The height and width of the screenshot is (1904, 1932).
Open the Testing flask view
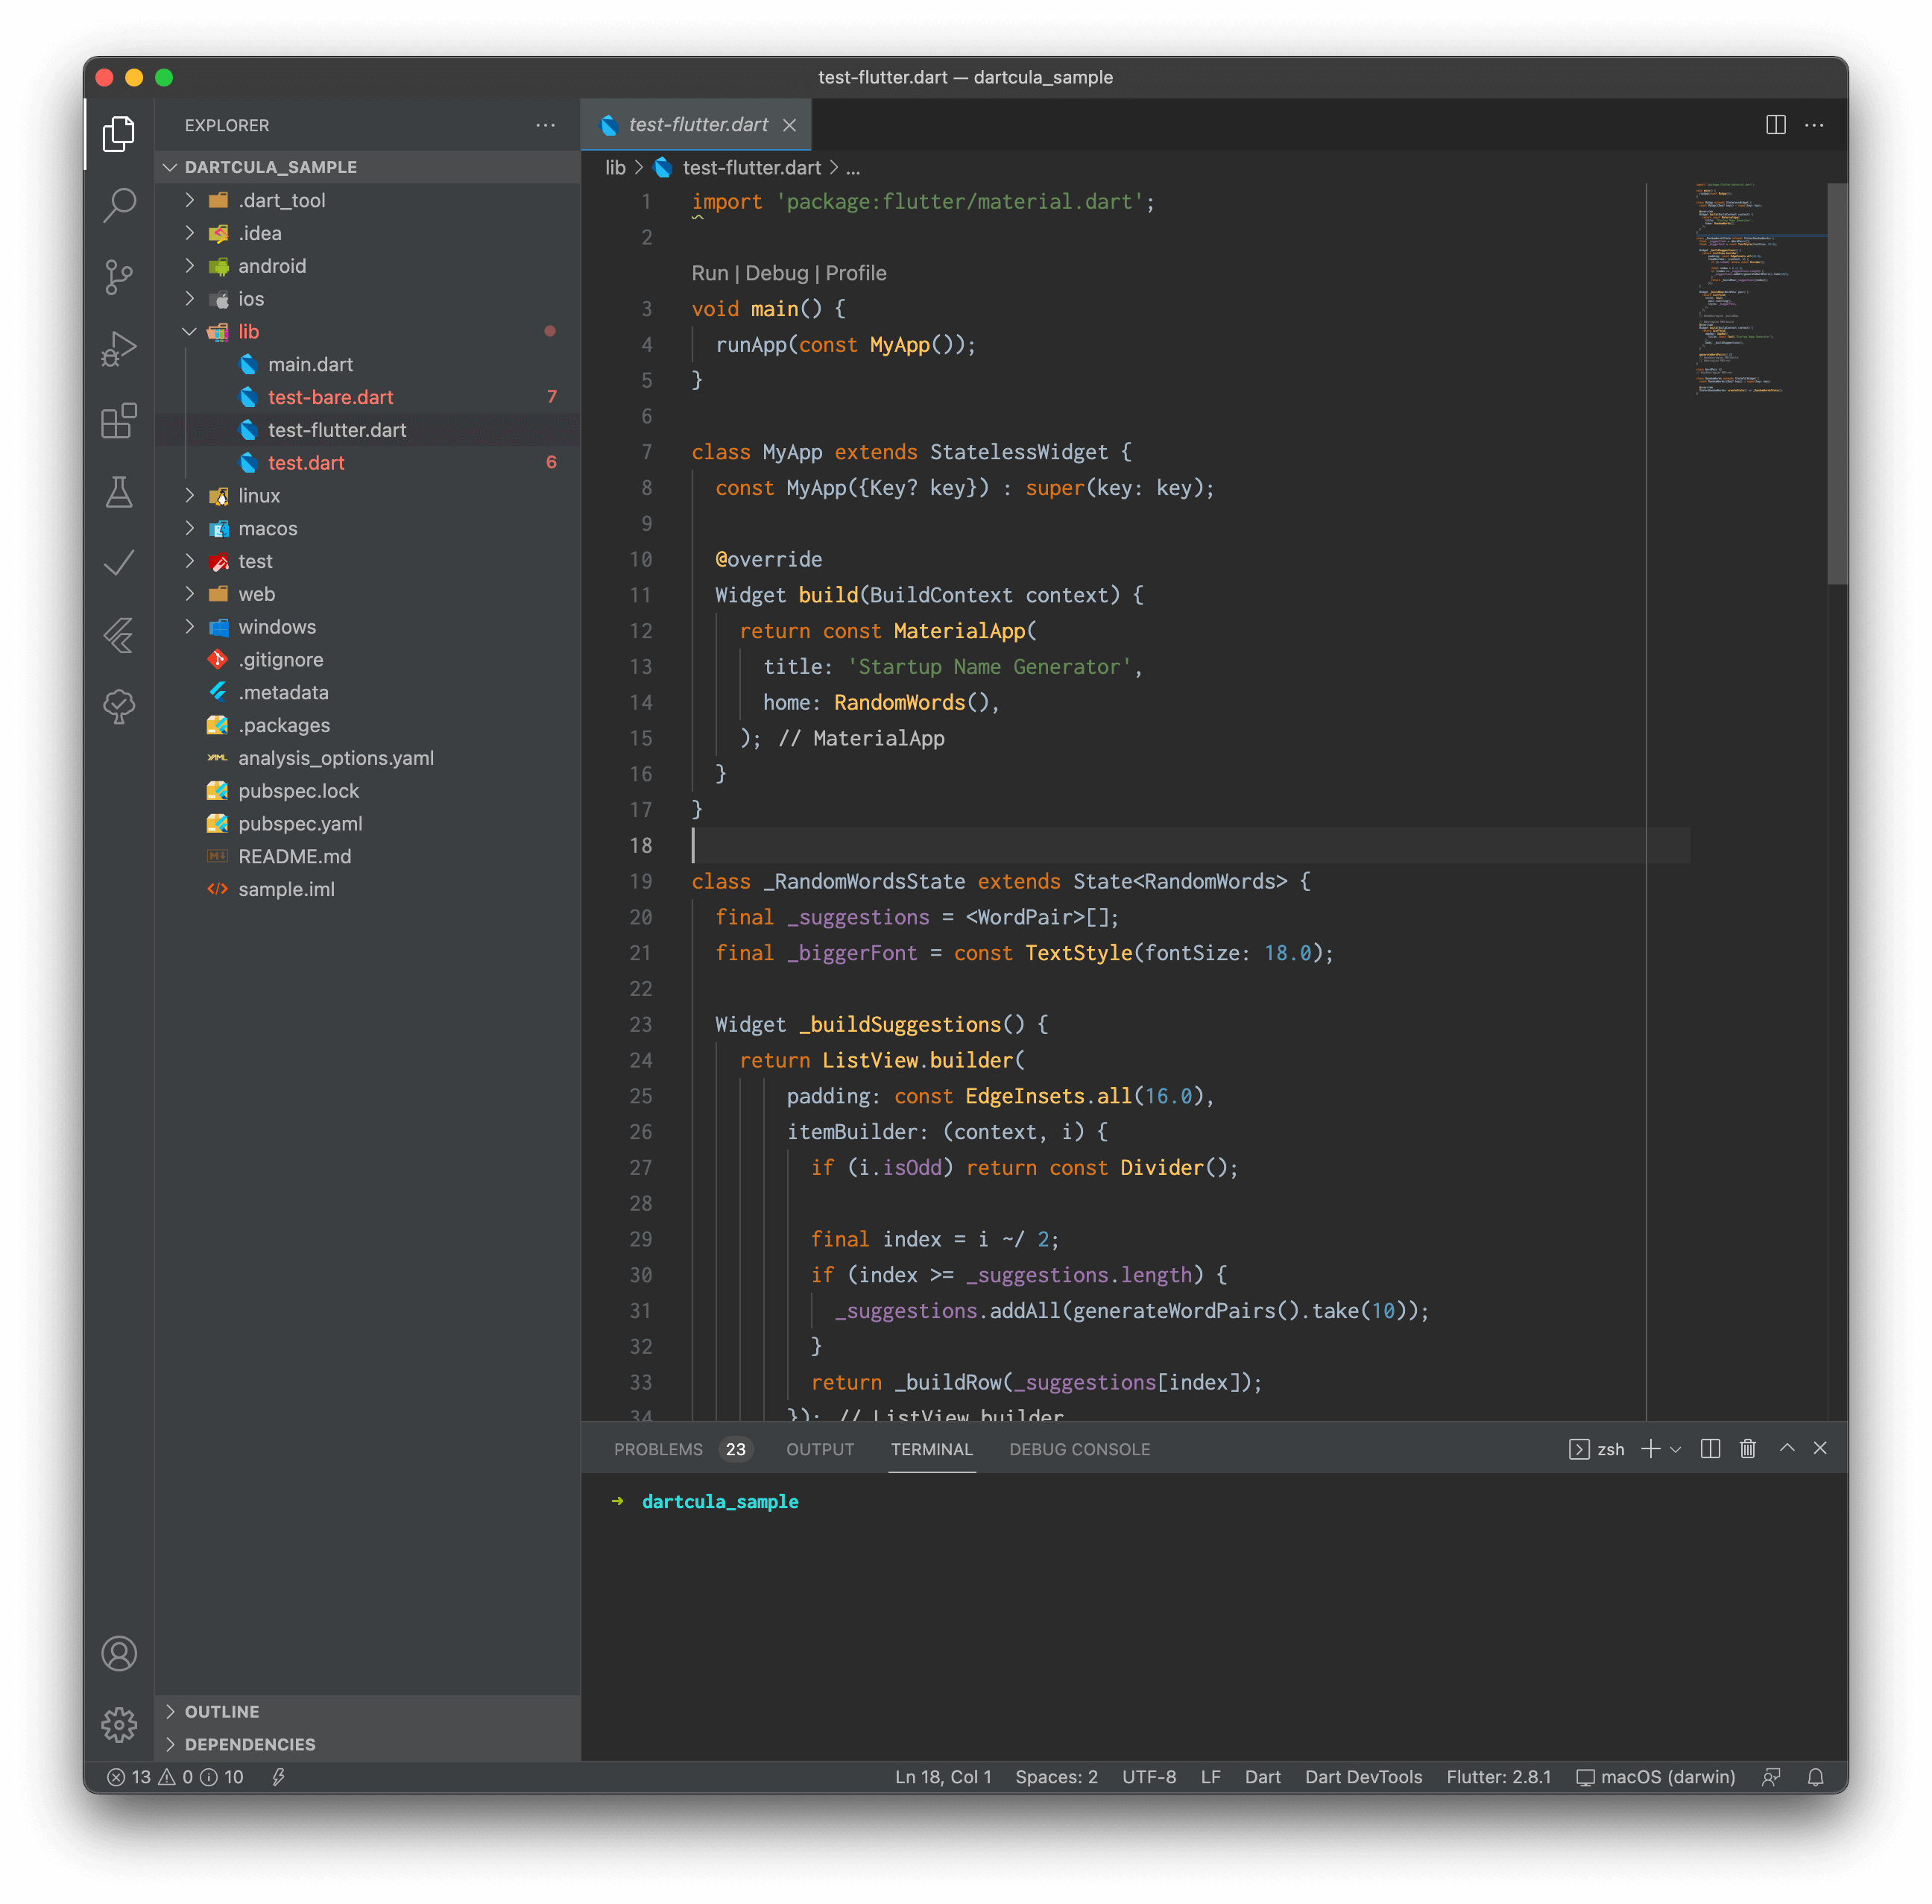click(x=119, y=492)
